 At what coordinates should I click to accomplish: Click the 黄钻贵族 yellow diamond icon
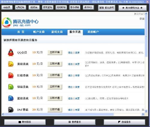[11, 64]
